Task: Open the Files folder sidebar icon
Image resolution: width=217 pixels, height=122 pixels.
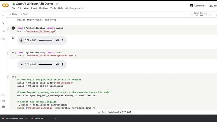Action: click(x=3, y=39)
